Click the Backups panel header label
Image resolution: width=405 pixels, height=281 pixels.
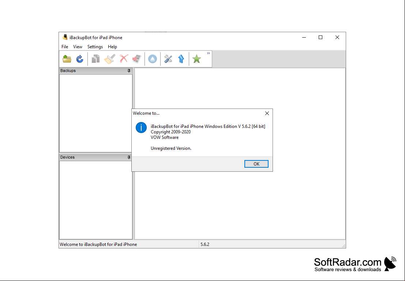[68, 71]
